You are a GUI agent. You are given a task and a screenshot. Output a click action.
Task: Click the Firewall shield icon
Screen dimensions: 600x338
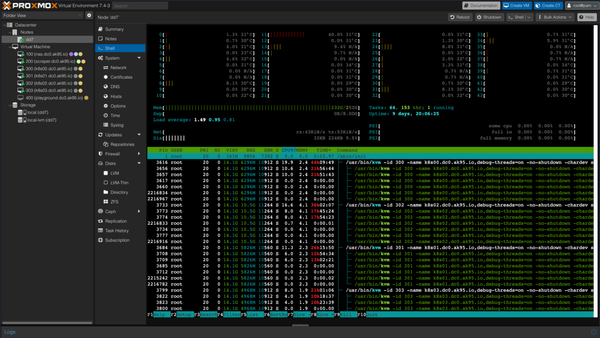(x=100, y=154)
